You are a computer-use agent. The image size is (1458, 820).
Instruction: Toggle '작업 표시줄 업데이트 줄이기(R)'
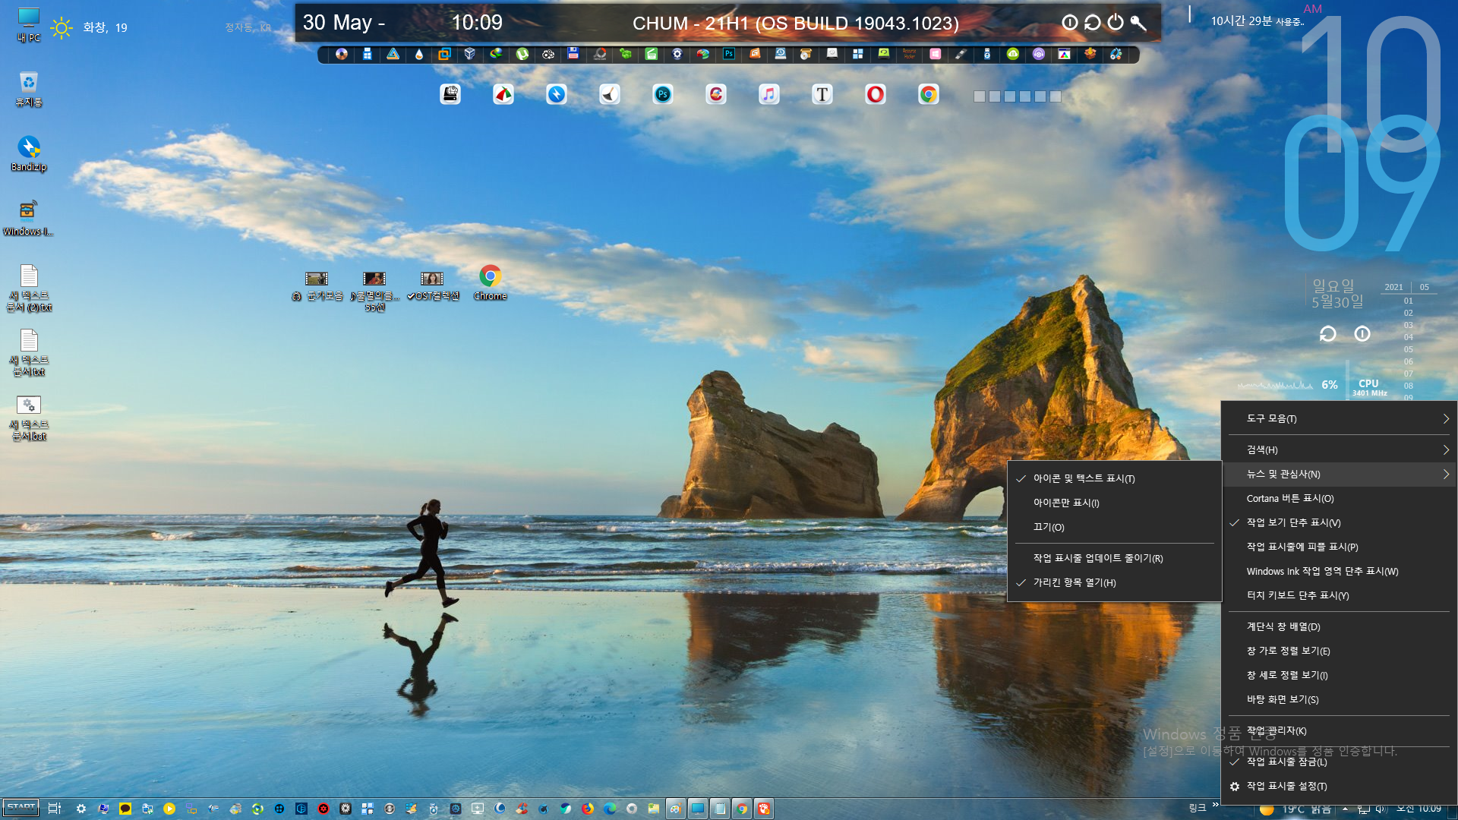(x=1114, y=558)
